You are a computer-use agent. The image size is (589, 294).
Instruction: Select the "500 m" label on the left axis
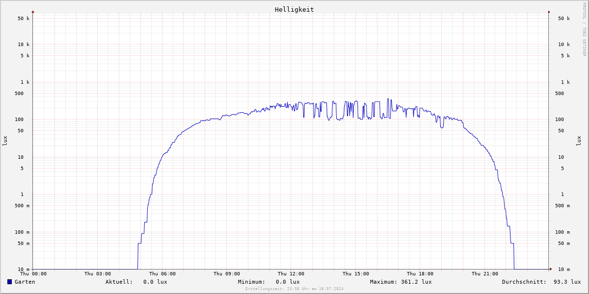(x=22, y=206)
